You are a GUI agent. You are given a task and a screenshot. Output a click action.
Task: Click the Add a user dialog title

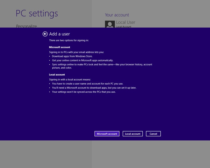[x=60, y=34]
